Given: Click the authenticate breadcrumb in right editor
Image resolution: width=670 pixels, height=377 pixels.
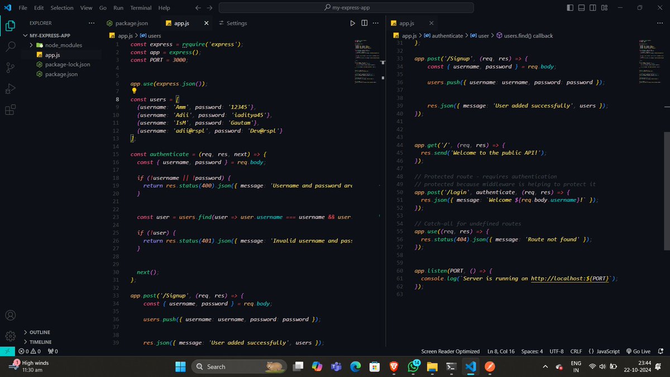Looking at the screenshot, I should pos(444,35).
